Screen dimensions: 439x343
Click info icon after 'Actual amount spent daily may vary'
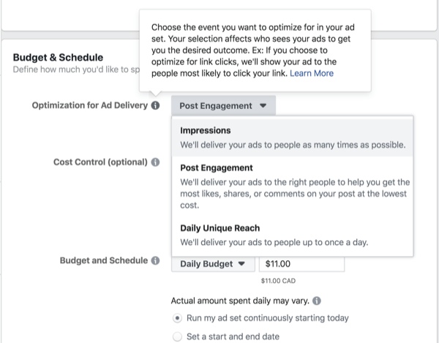click(317, 301)
